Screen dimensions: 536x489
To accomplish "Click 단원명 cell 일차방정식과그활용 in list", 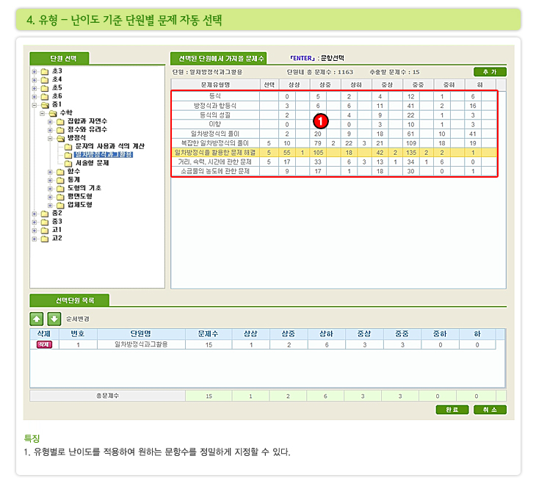I will coord(141,344).
